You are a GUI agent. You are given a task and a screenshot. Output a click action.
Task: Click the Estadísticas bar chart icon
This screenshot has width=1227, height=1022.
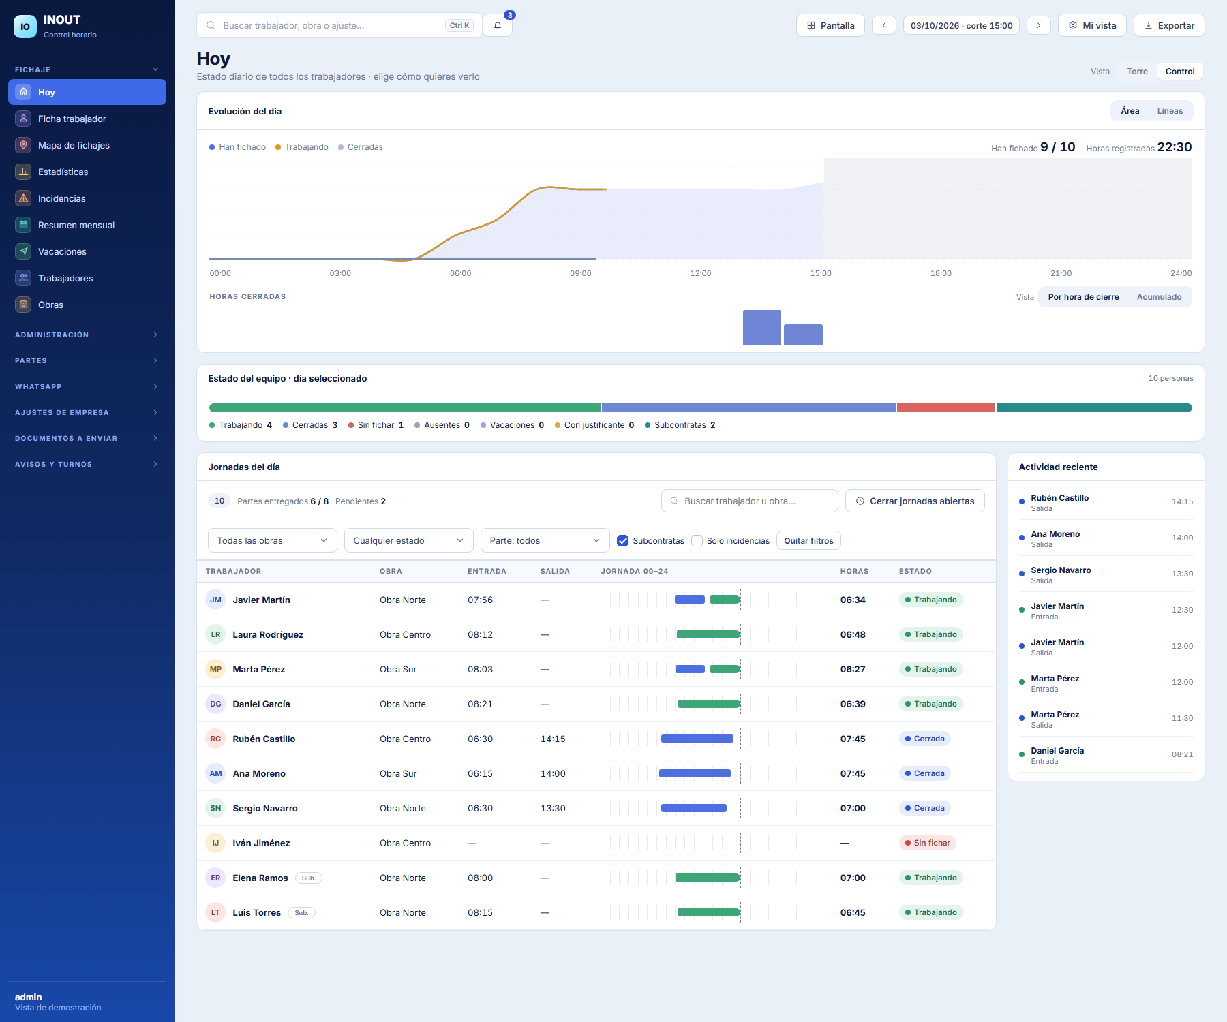coord(23,172)
